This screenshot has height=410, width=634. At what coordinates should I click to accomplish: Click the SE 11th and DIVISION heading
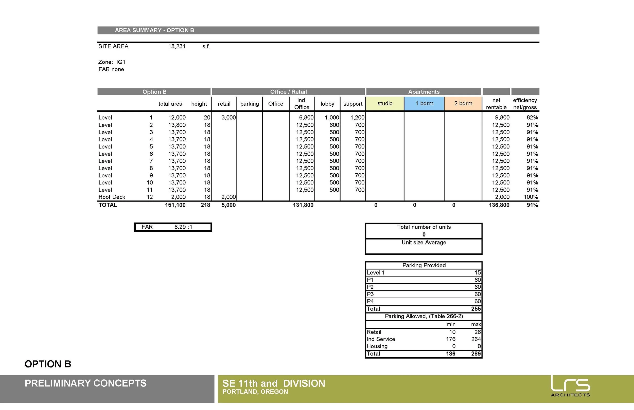click(x=274, y=383)
